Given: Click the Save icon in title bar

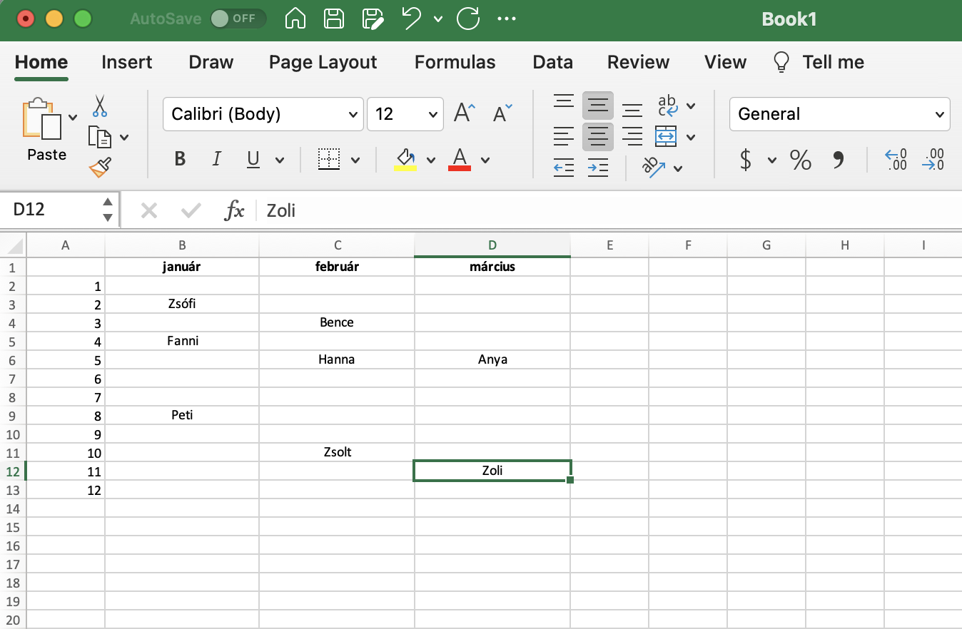Looking at the screenshot, I should pos(333,19).
